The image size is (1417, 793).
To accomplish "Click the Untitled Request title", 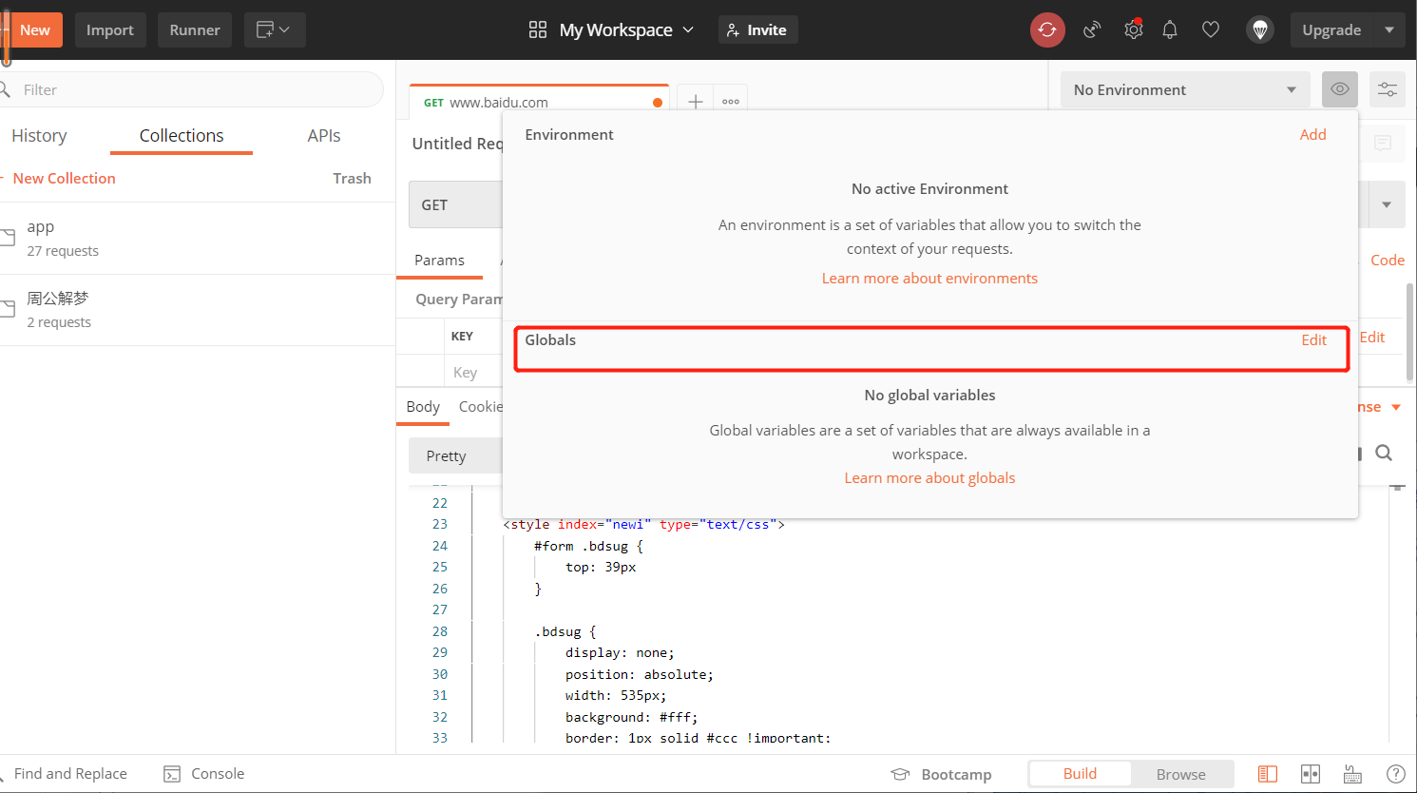I will (x=457, y=144).
